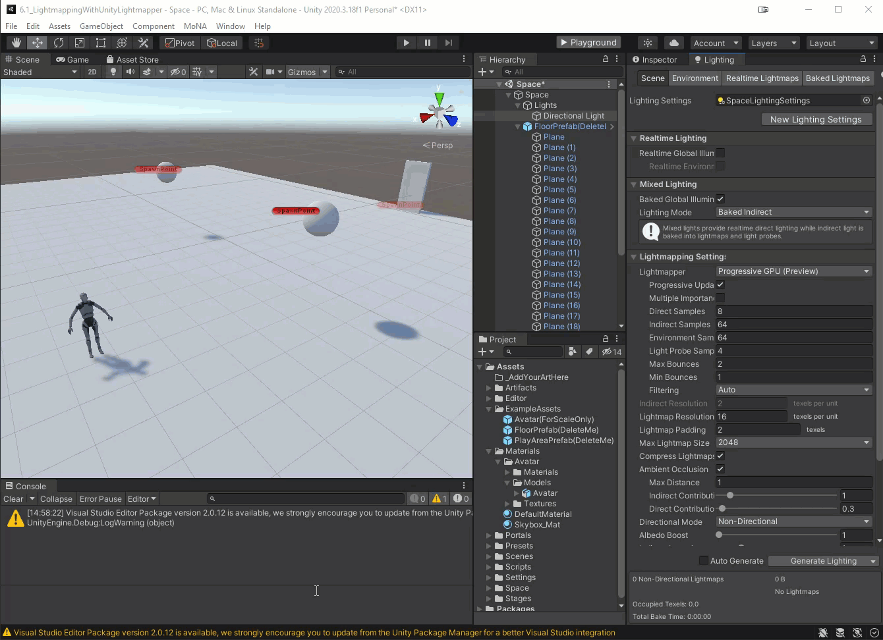The height and width of the screenshot is (640, 883).
Task: Switch to the Game tab
Action: coord(72,59)
